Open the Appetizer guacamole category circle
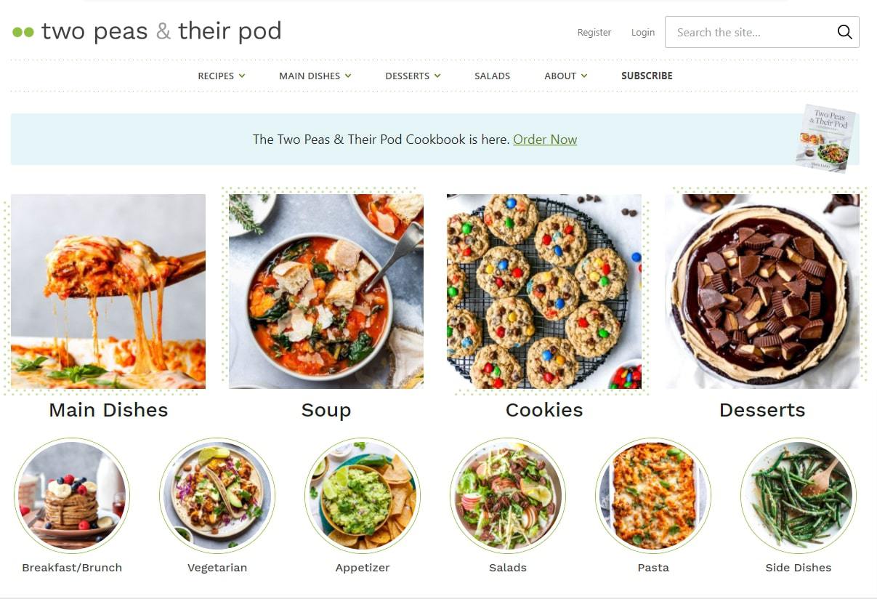The width and height of the screenshot is (877, 607). point(362,496)
